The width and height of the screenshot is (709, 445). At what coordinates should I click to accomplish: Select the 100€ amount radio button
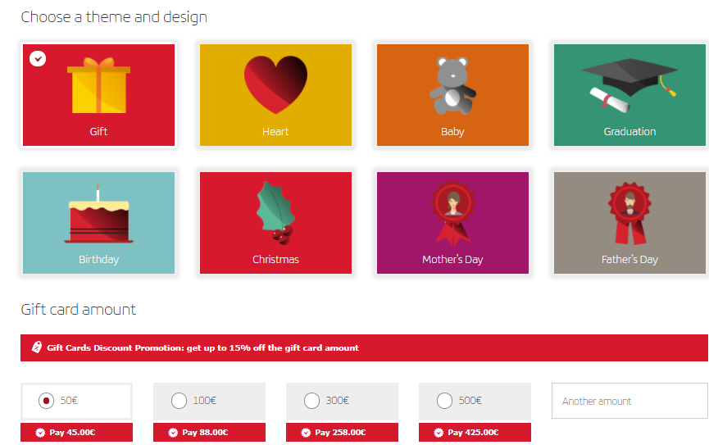[179, 401]
